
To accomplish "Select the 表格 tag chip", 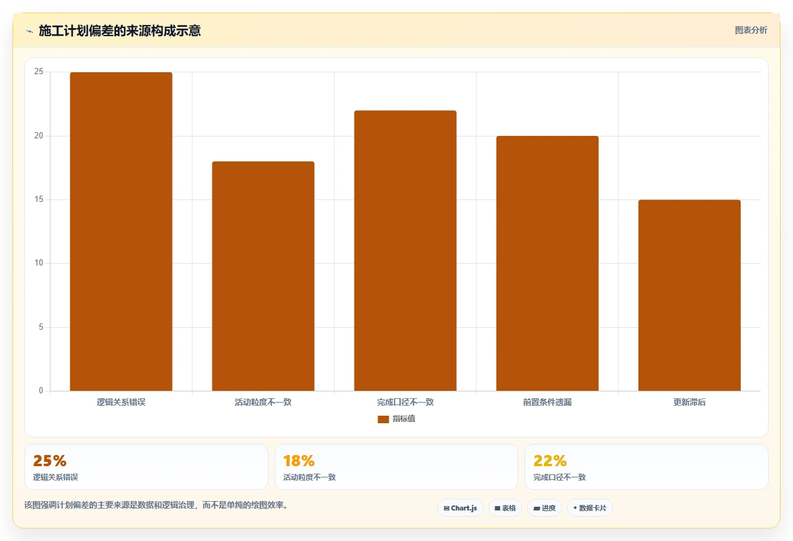I will tap(505, 508).
